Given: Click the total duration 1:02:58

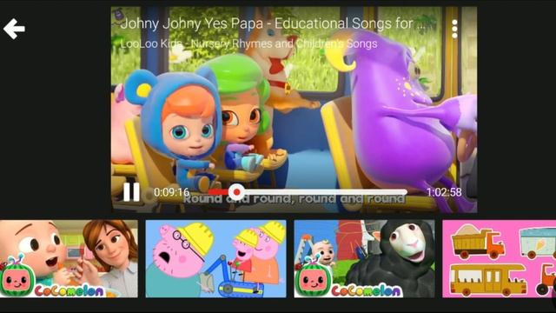Looking at the screenshot, I should 444,192.
